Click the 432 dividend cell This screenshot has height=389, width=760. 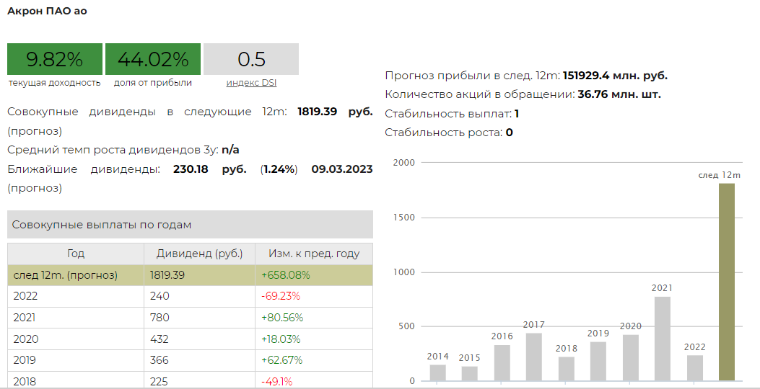point(199,339)
